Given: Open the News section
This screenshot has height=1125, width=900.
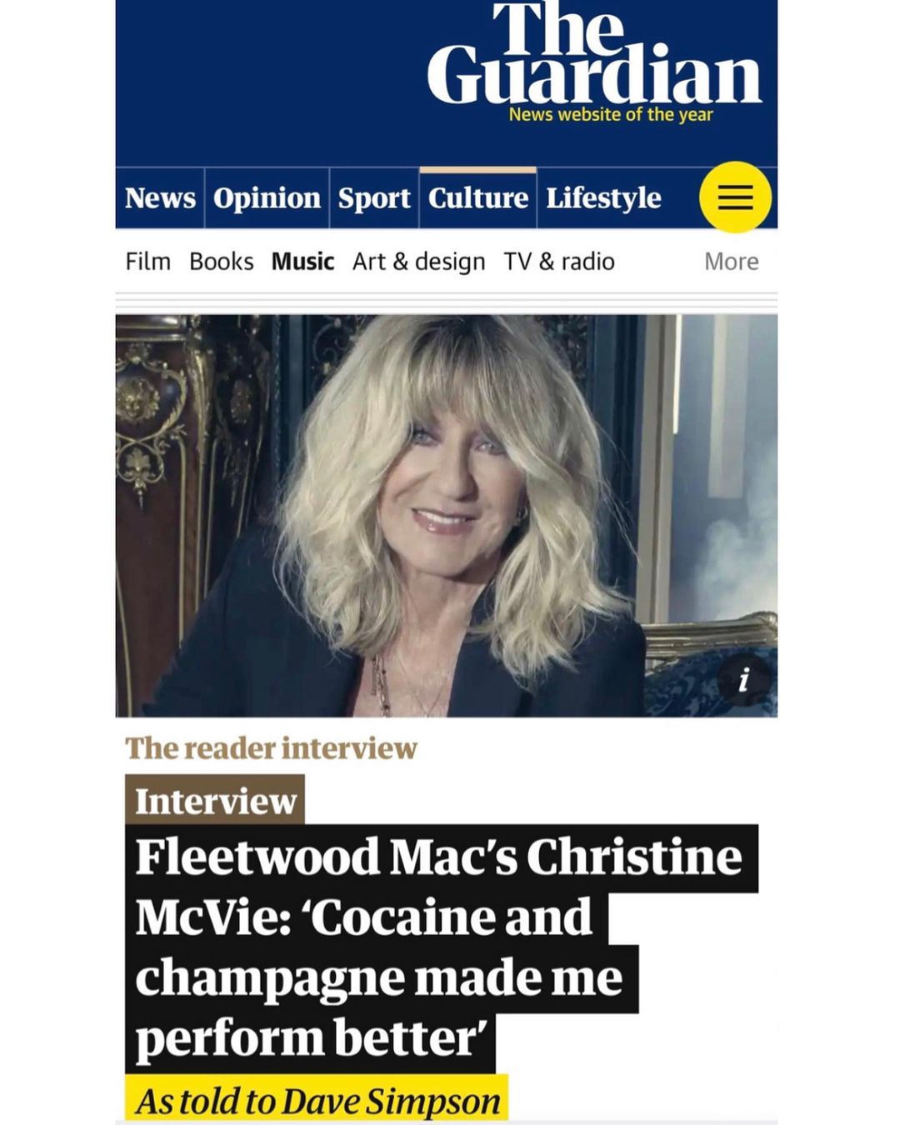Looking at the screenshot, I should [x=160, y=198].
